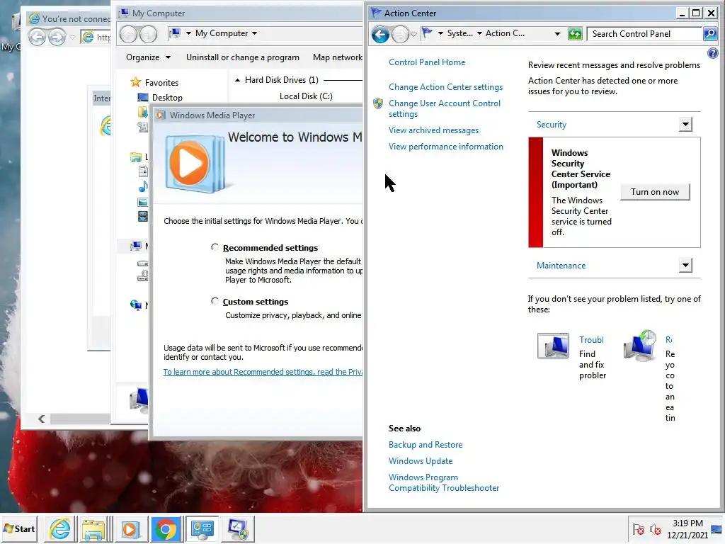Open View performance information
Screen dimensions: 725x544
(446, 147)
